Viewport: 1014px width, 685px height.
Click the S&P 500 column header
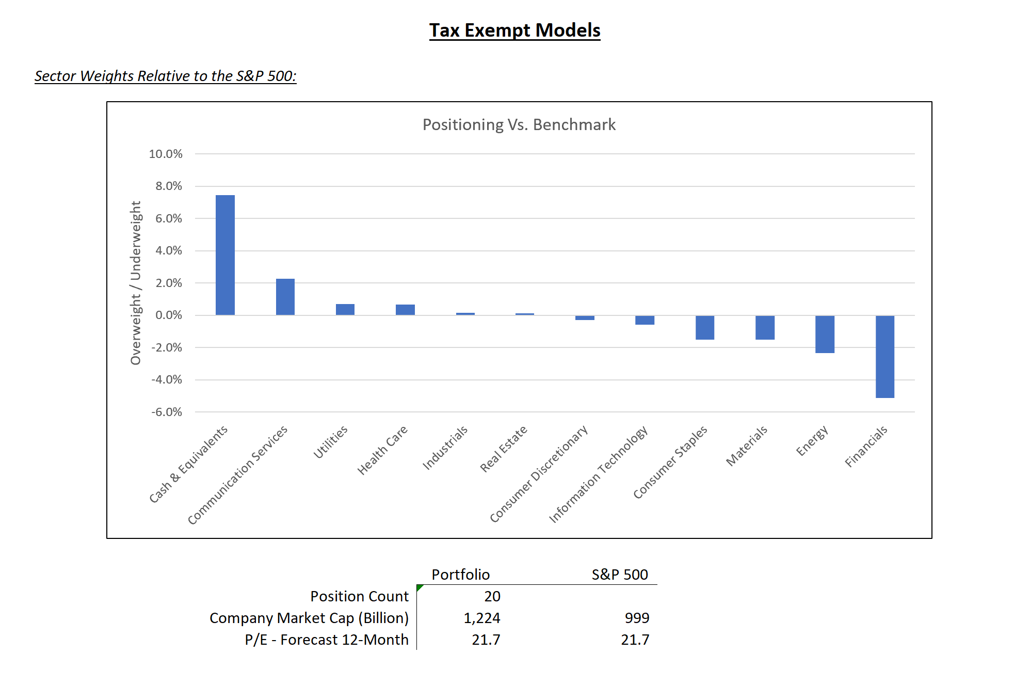(619, 575)
